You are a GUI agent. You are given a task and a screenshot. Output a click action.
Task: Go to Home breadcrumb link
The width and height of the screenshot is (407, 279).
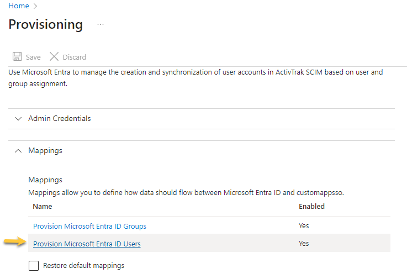point(19,6)
